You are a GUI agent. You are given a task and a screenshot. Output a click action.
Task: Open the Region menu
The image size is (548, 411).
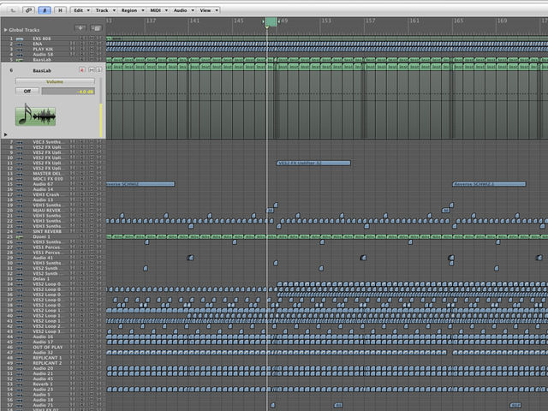(x=132, y=10)
